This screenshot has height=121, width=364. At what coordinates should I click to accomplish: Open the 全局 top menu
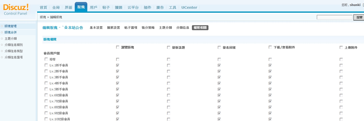[56, 7]
